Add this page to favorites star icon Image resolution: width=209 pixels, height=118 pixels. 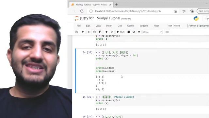(175, 11)
